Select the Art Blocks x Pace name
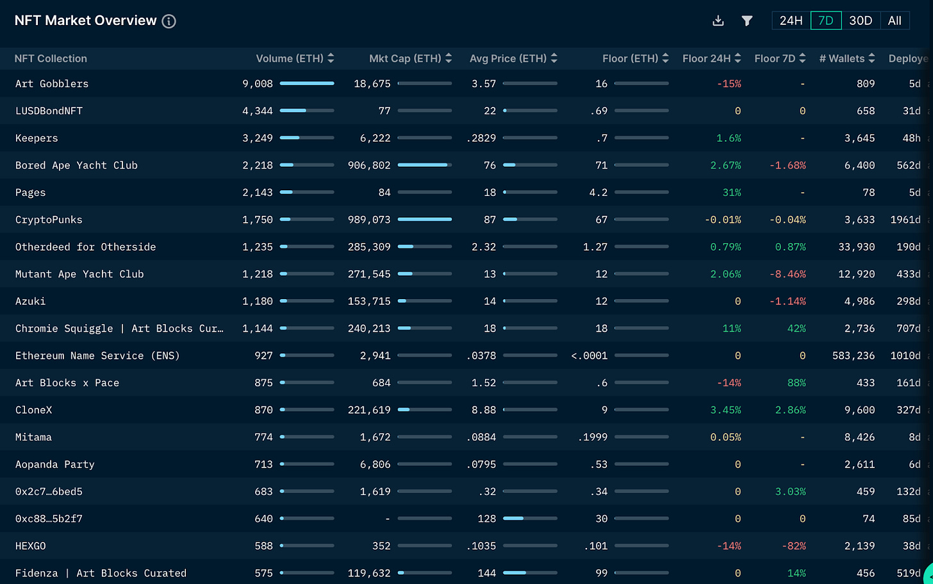 [67, 383]
